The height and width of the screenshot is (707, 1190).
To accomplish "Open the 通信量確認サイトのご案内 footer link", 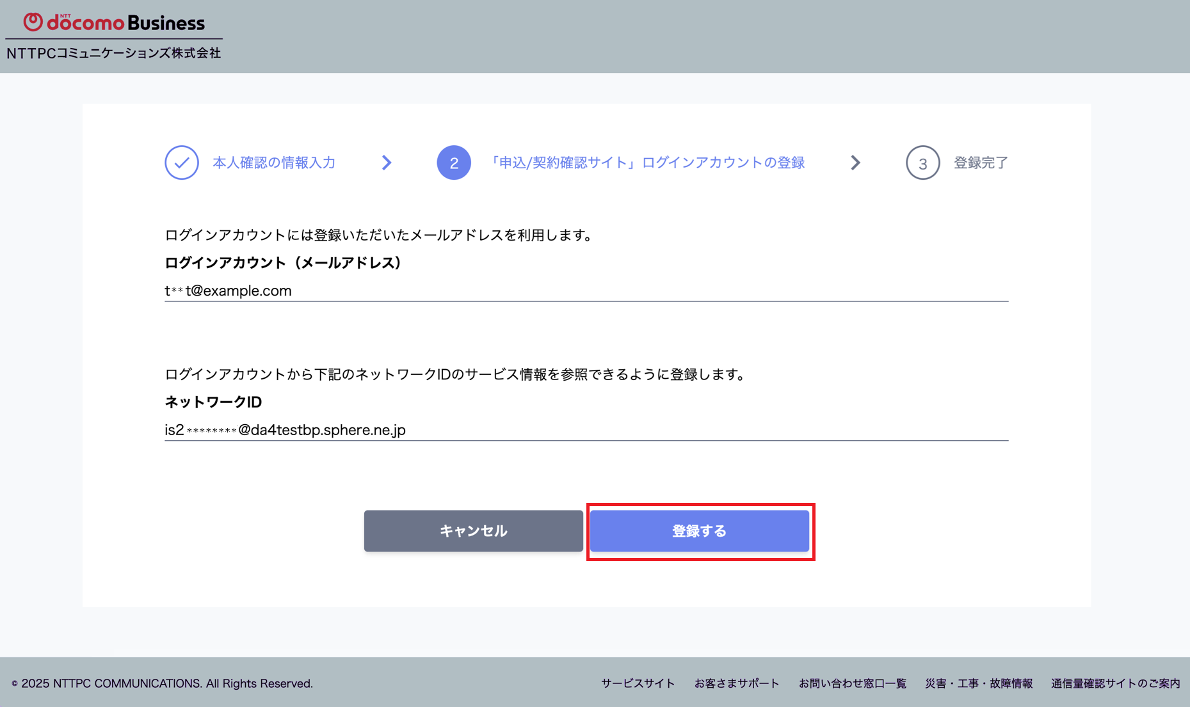I will [x=1116, y=683].
